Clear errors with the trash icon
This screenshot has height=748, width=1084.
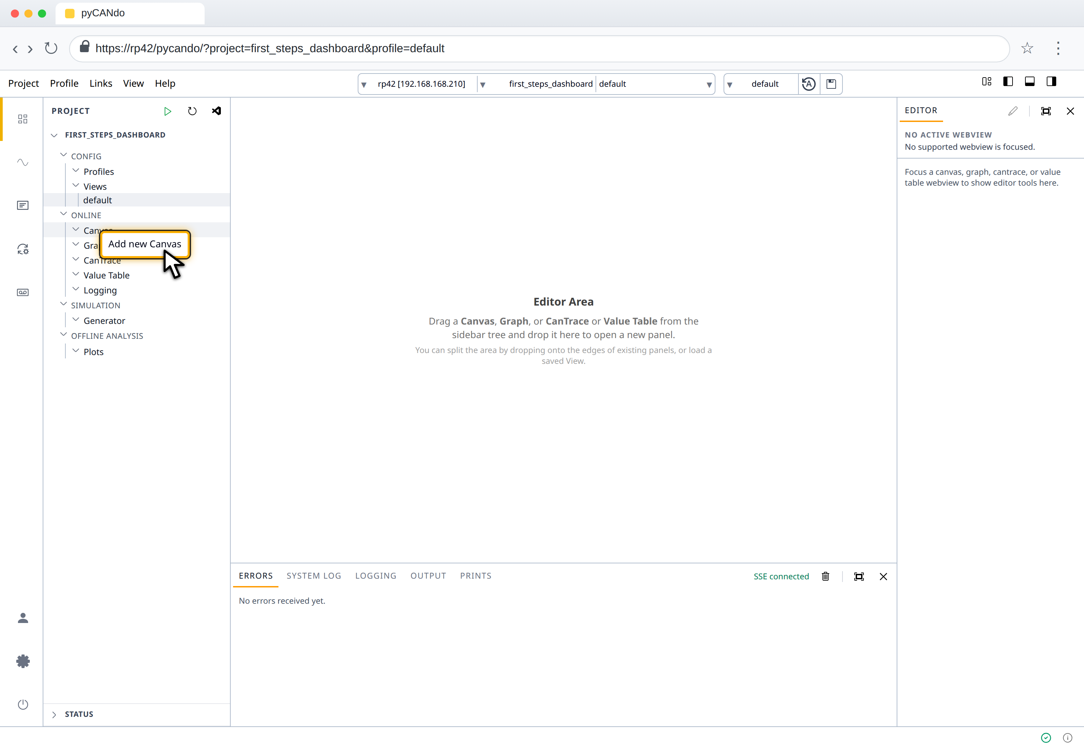point(825,577)
